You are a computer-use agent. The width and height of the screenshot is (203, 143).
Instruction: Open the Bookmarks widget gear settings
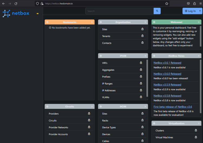pyautogui.click(x=47, y=22)
